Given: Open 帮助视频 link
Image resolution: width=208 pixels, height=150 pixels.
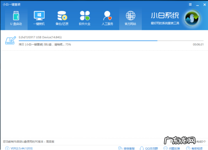Looking at the screenshot, I should tap(194, 148).
